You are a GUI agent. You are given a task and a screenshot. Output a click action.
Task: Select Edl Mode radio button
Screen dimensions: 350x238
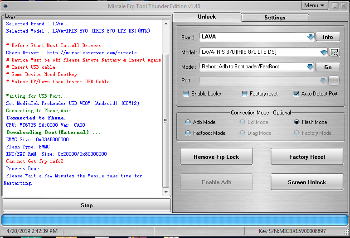click(254, 122)
